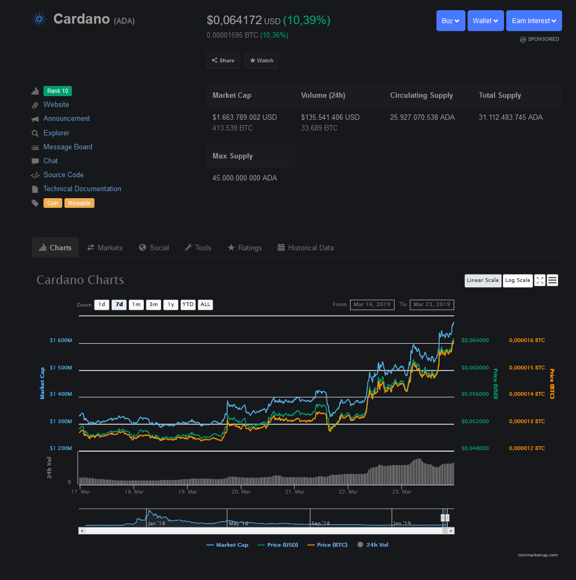This screenshot has width=576, height=580.
Task: Open the chart hamburger menu icon
Action: (552, 280)
